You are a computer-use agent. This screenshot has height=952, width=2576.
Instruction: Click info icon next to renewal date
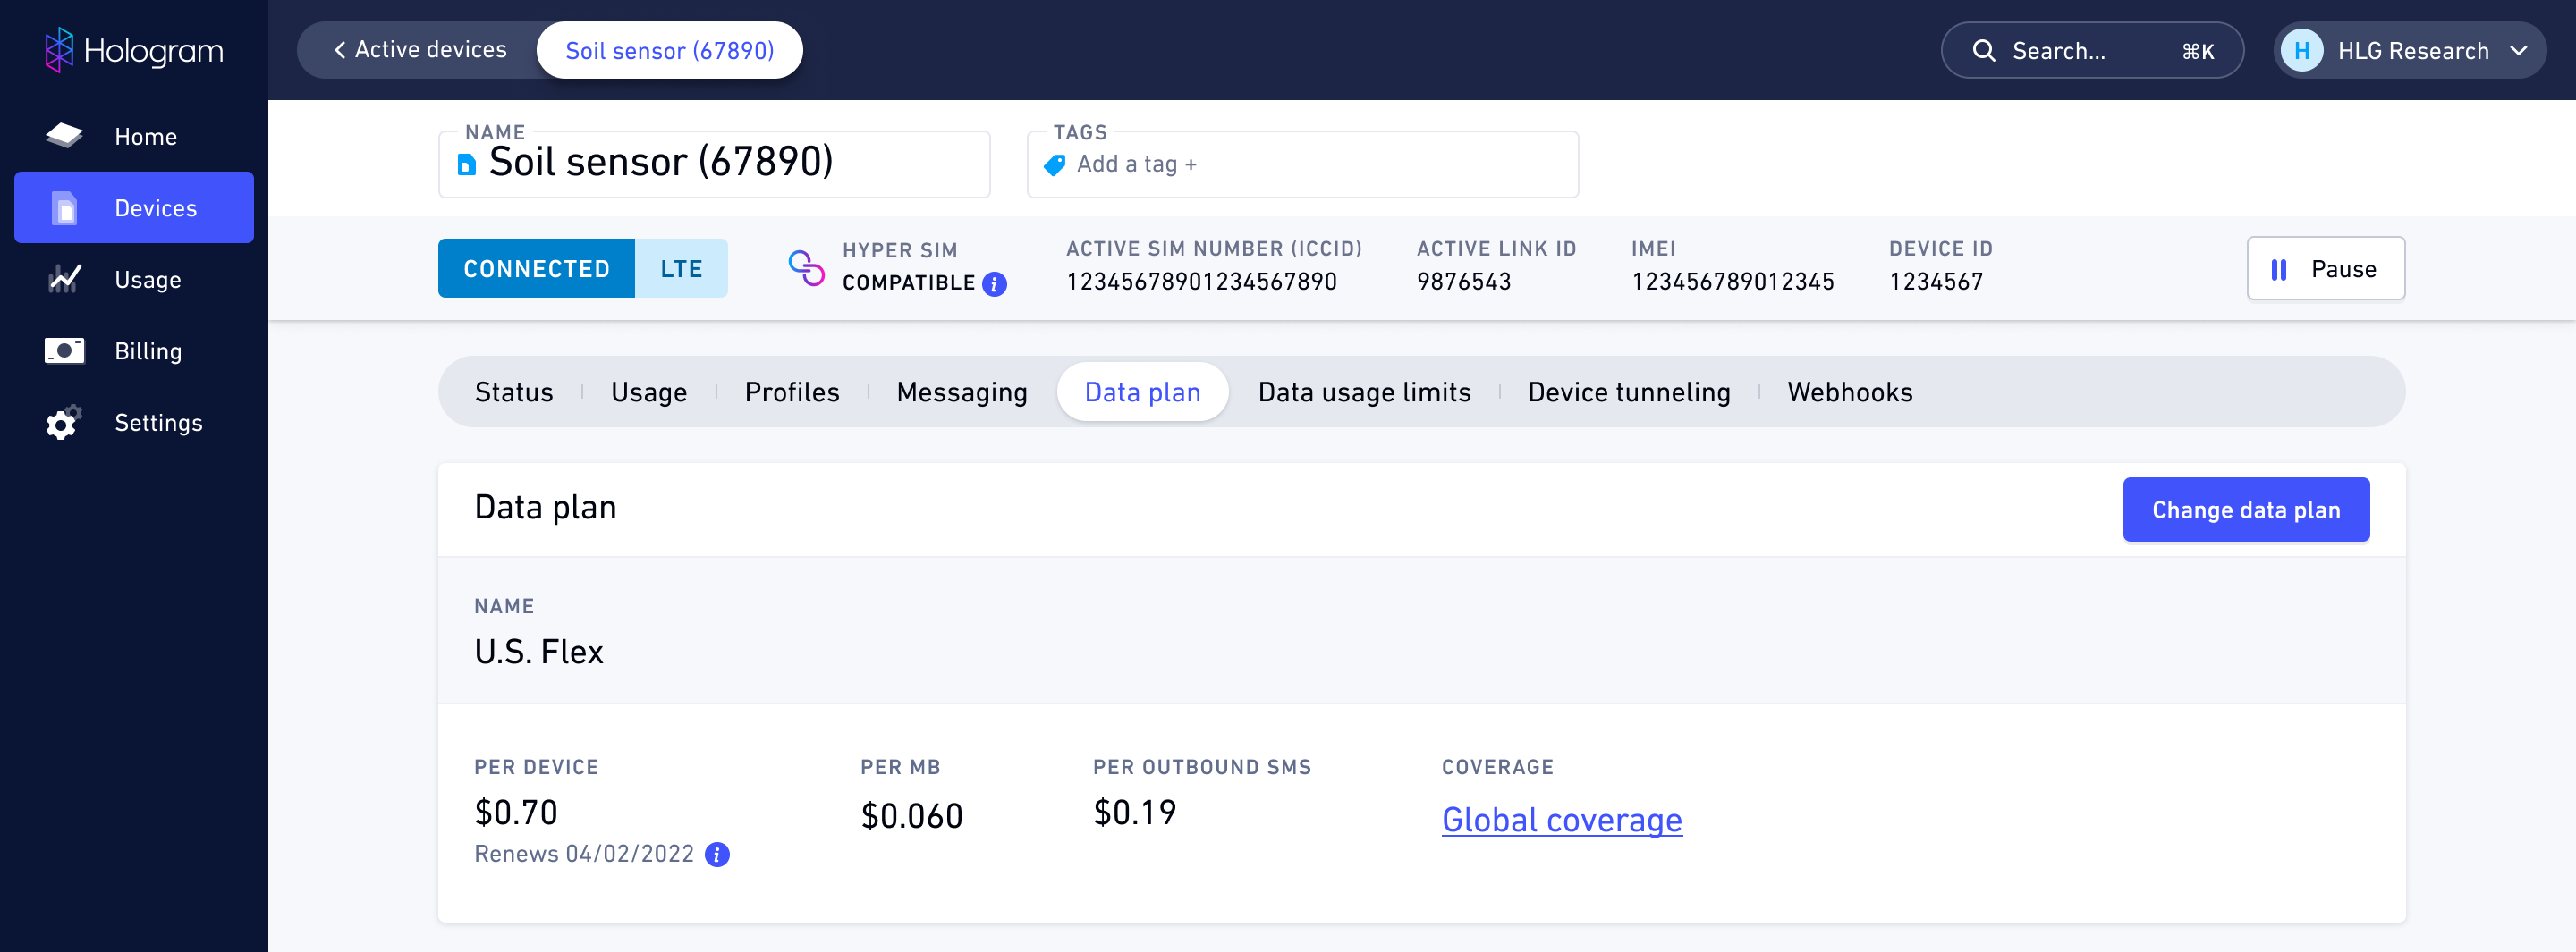717,854
